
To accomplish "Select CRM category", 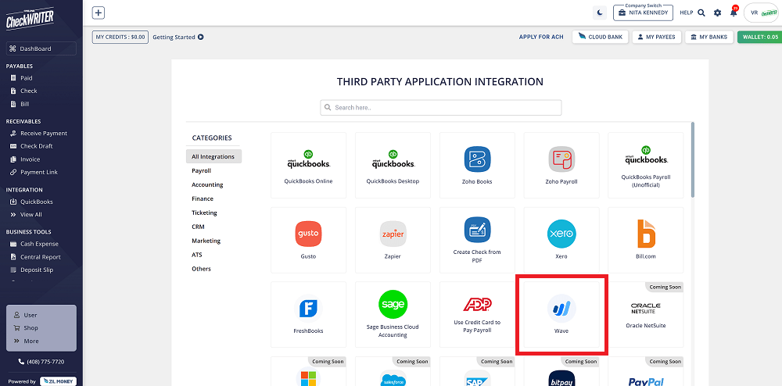I will coord(198,226).
